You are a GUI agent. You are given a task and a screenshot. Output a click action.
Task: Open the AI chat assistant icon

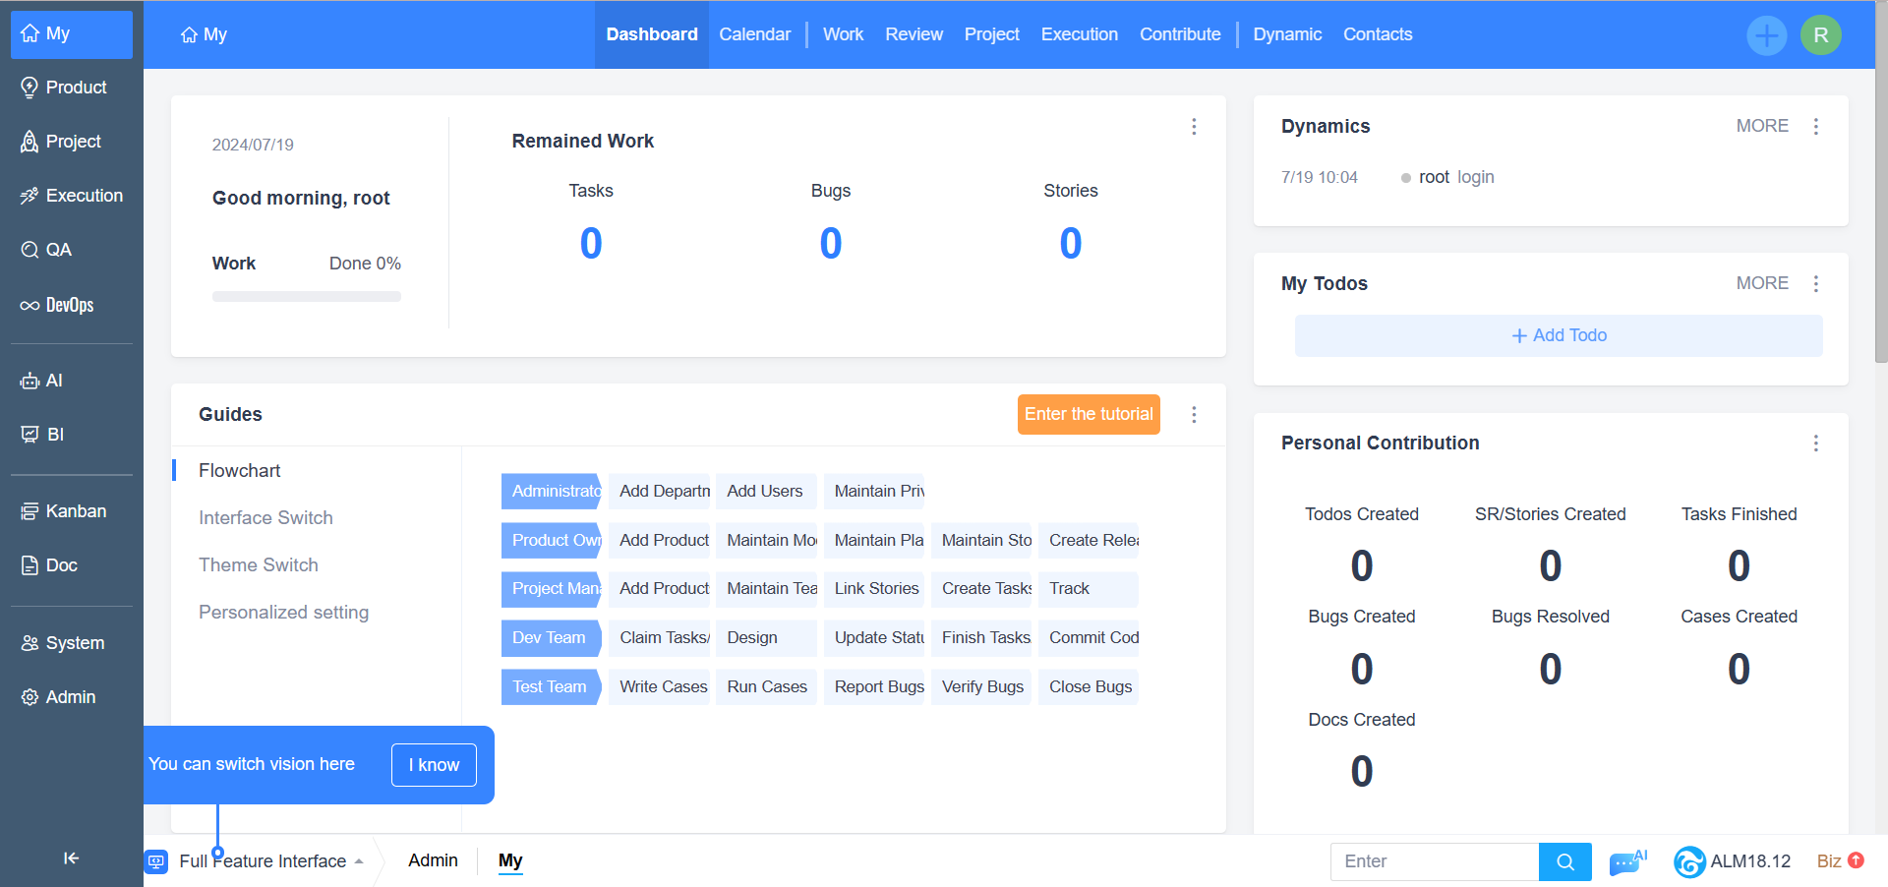point(1625,862)
